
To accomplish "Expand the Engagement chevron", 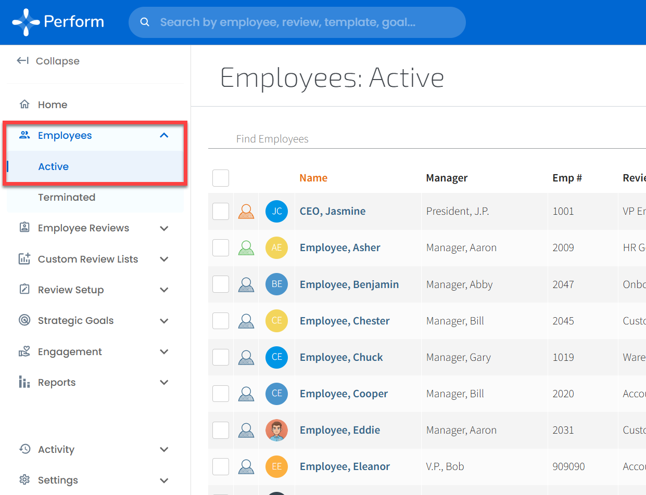I will point(164,352).
